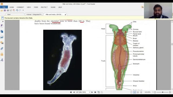Click the 'Germovitellarium' diagram label
The image size is (173, 97).
tap(139, 60)
